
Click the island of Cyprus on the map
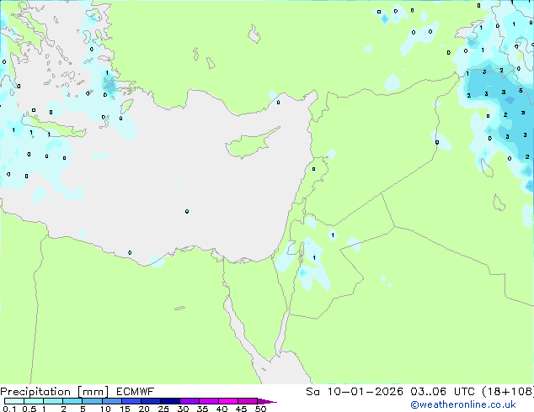coord(250,144)
